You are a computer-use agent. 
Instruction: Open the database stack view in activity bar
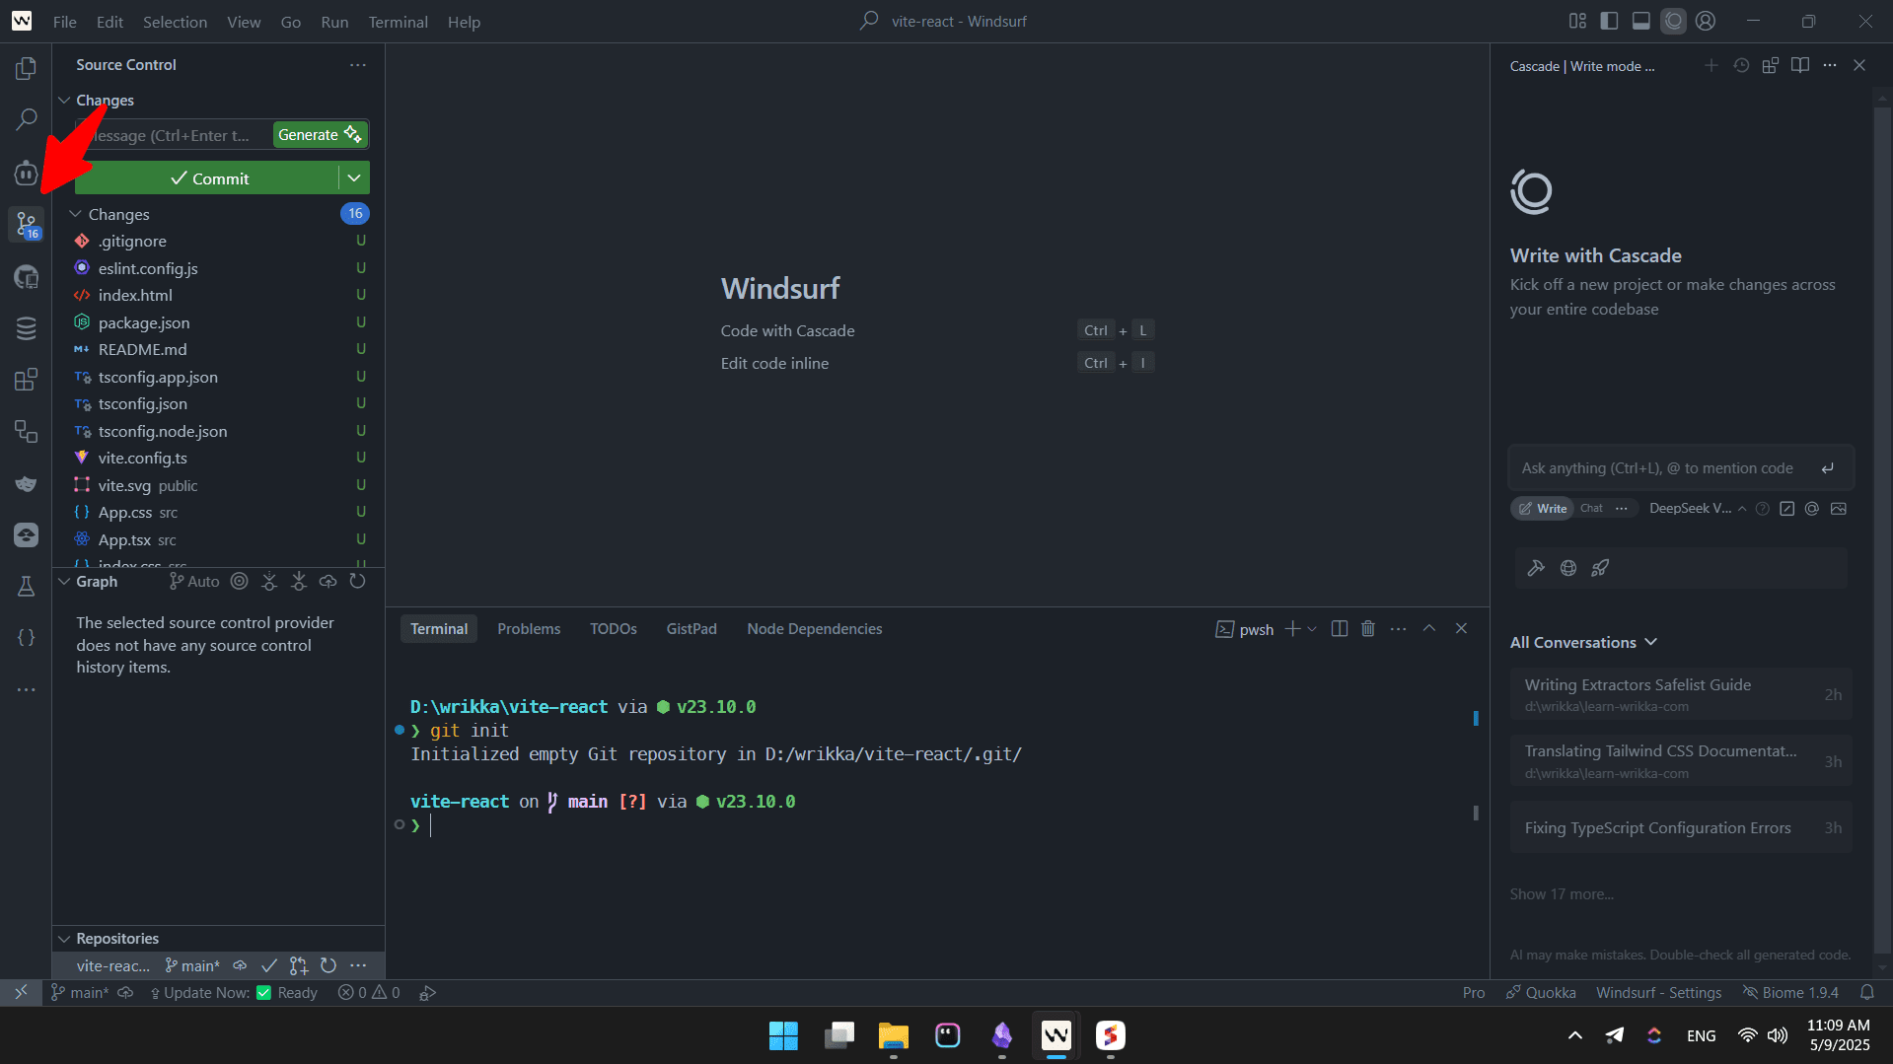27,328
